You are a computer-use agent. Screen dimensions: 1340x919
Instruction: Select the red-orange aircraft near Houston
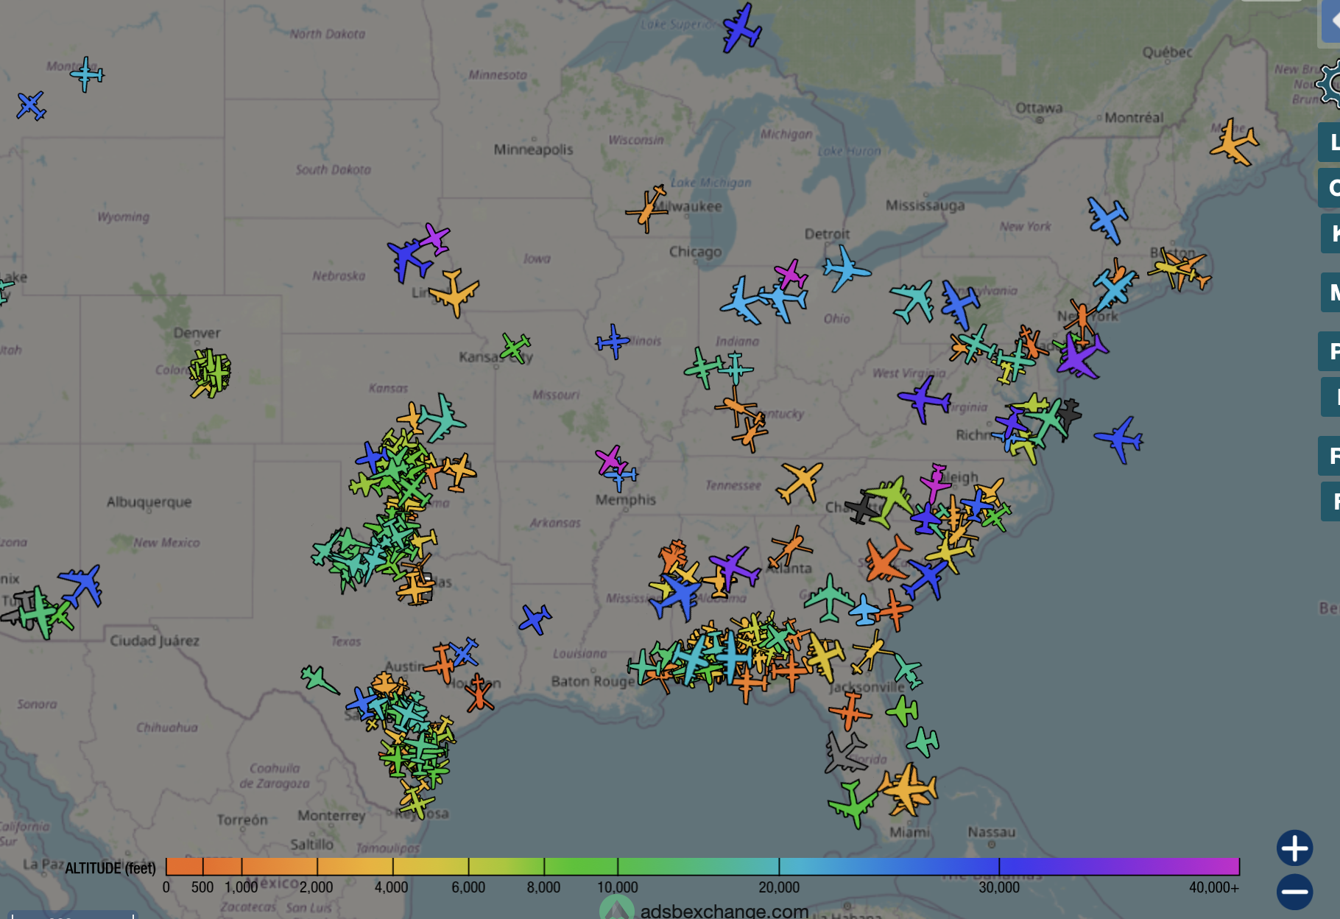[479, 692]
